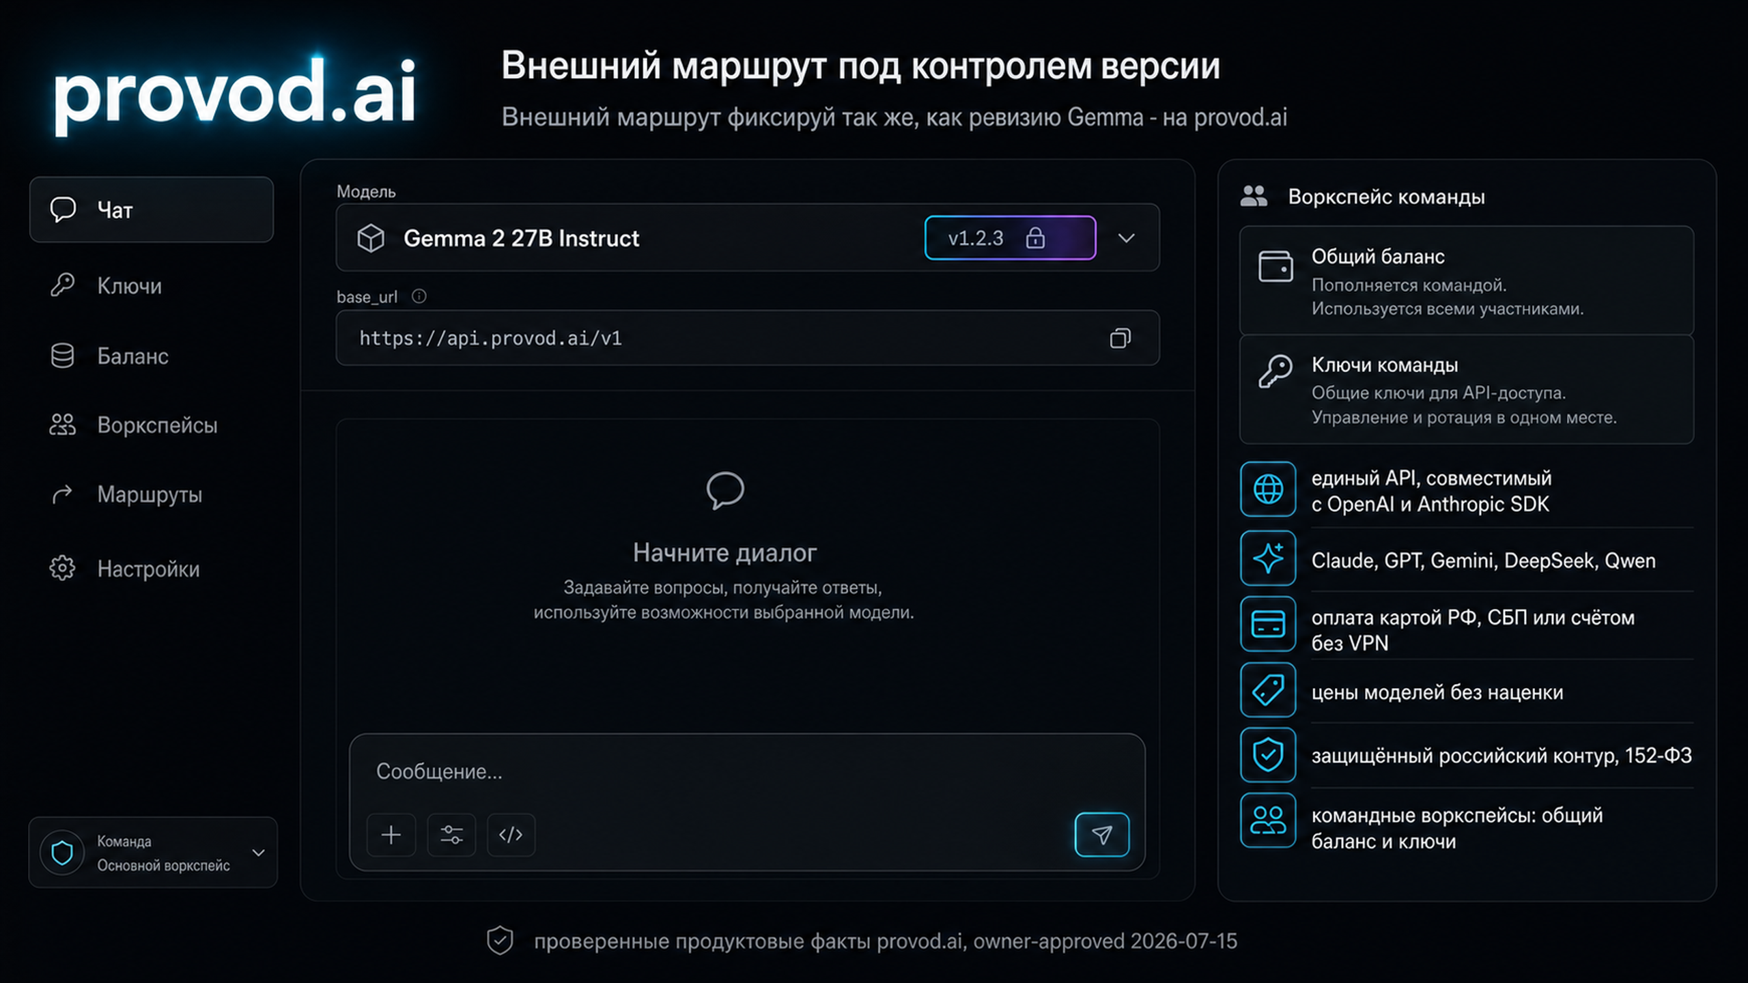Image resolution: width=1748 pixels, height=983 pixels.
Task: Send the message with the paper plane button
Action: click(1101, 834)
